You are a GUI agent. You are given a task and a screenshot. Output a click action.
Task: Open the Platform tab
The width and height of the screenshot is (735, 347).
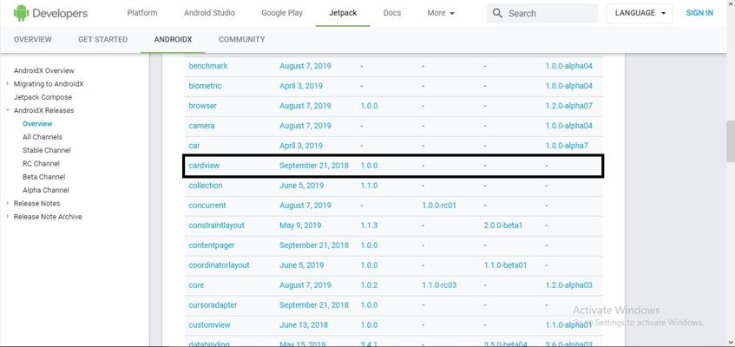[x=142, y=13]
